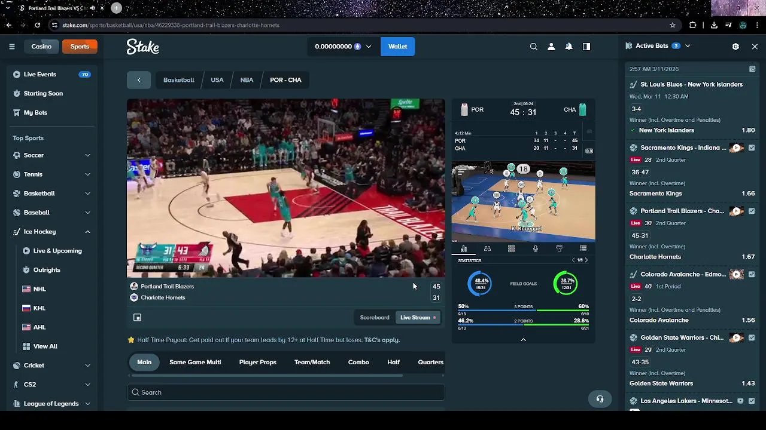Open the jersey icon in tracker
Viewport: 766px width, 430px height.
[x=560, y=248]
